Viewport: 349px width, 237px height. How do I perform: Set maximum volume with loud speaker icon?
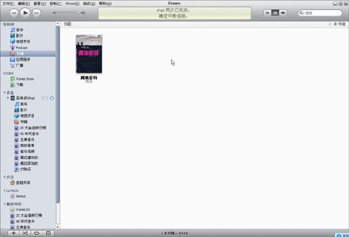coord(82,13)
